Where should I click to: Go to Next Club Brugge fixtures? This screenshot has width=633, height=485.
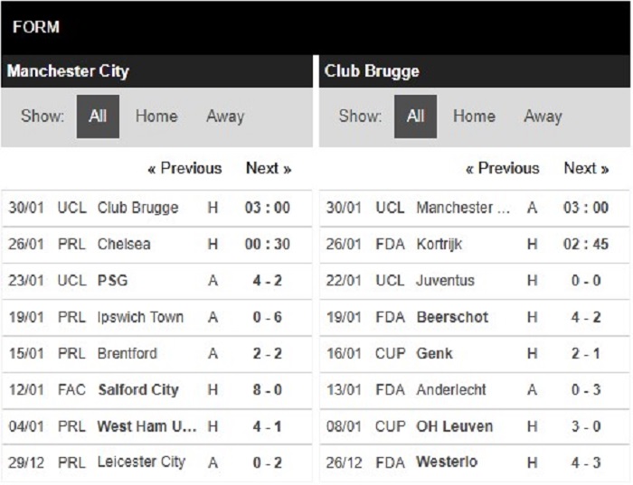point(586,168)
